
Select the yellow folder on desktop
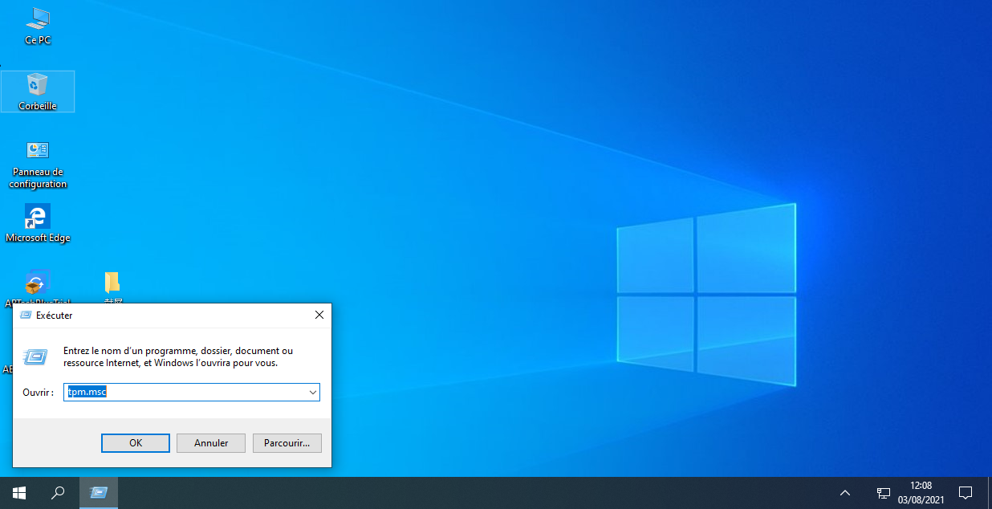click(112, 283)
